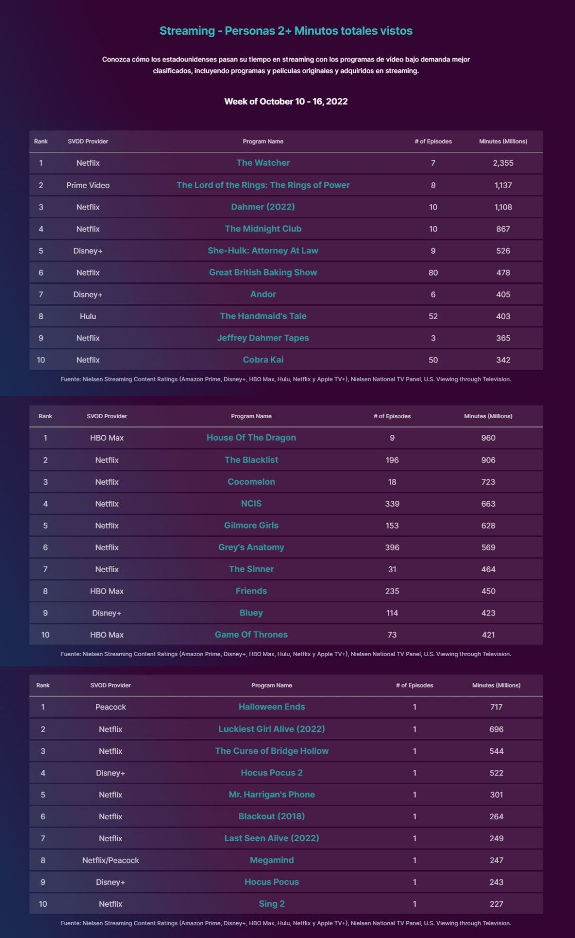Click the Game Of Thrones link
Screen dimensions: 575x938
[251, 635]
